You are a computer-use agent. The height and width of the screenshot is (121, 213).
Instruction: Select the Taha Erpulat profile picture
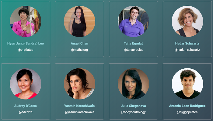point(133,21)
